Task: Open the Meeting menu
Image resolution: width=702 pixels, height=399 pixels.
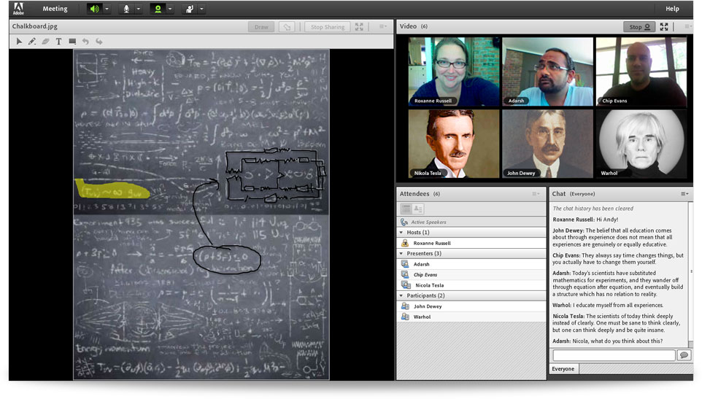Action: (x=55, y=9)
